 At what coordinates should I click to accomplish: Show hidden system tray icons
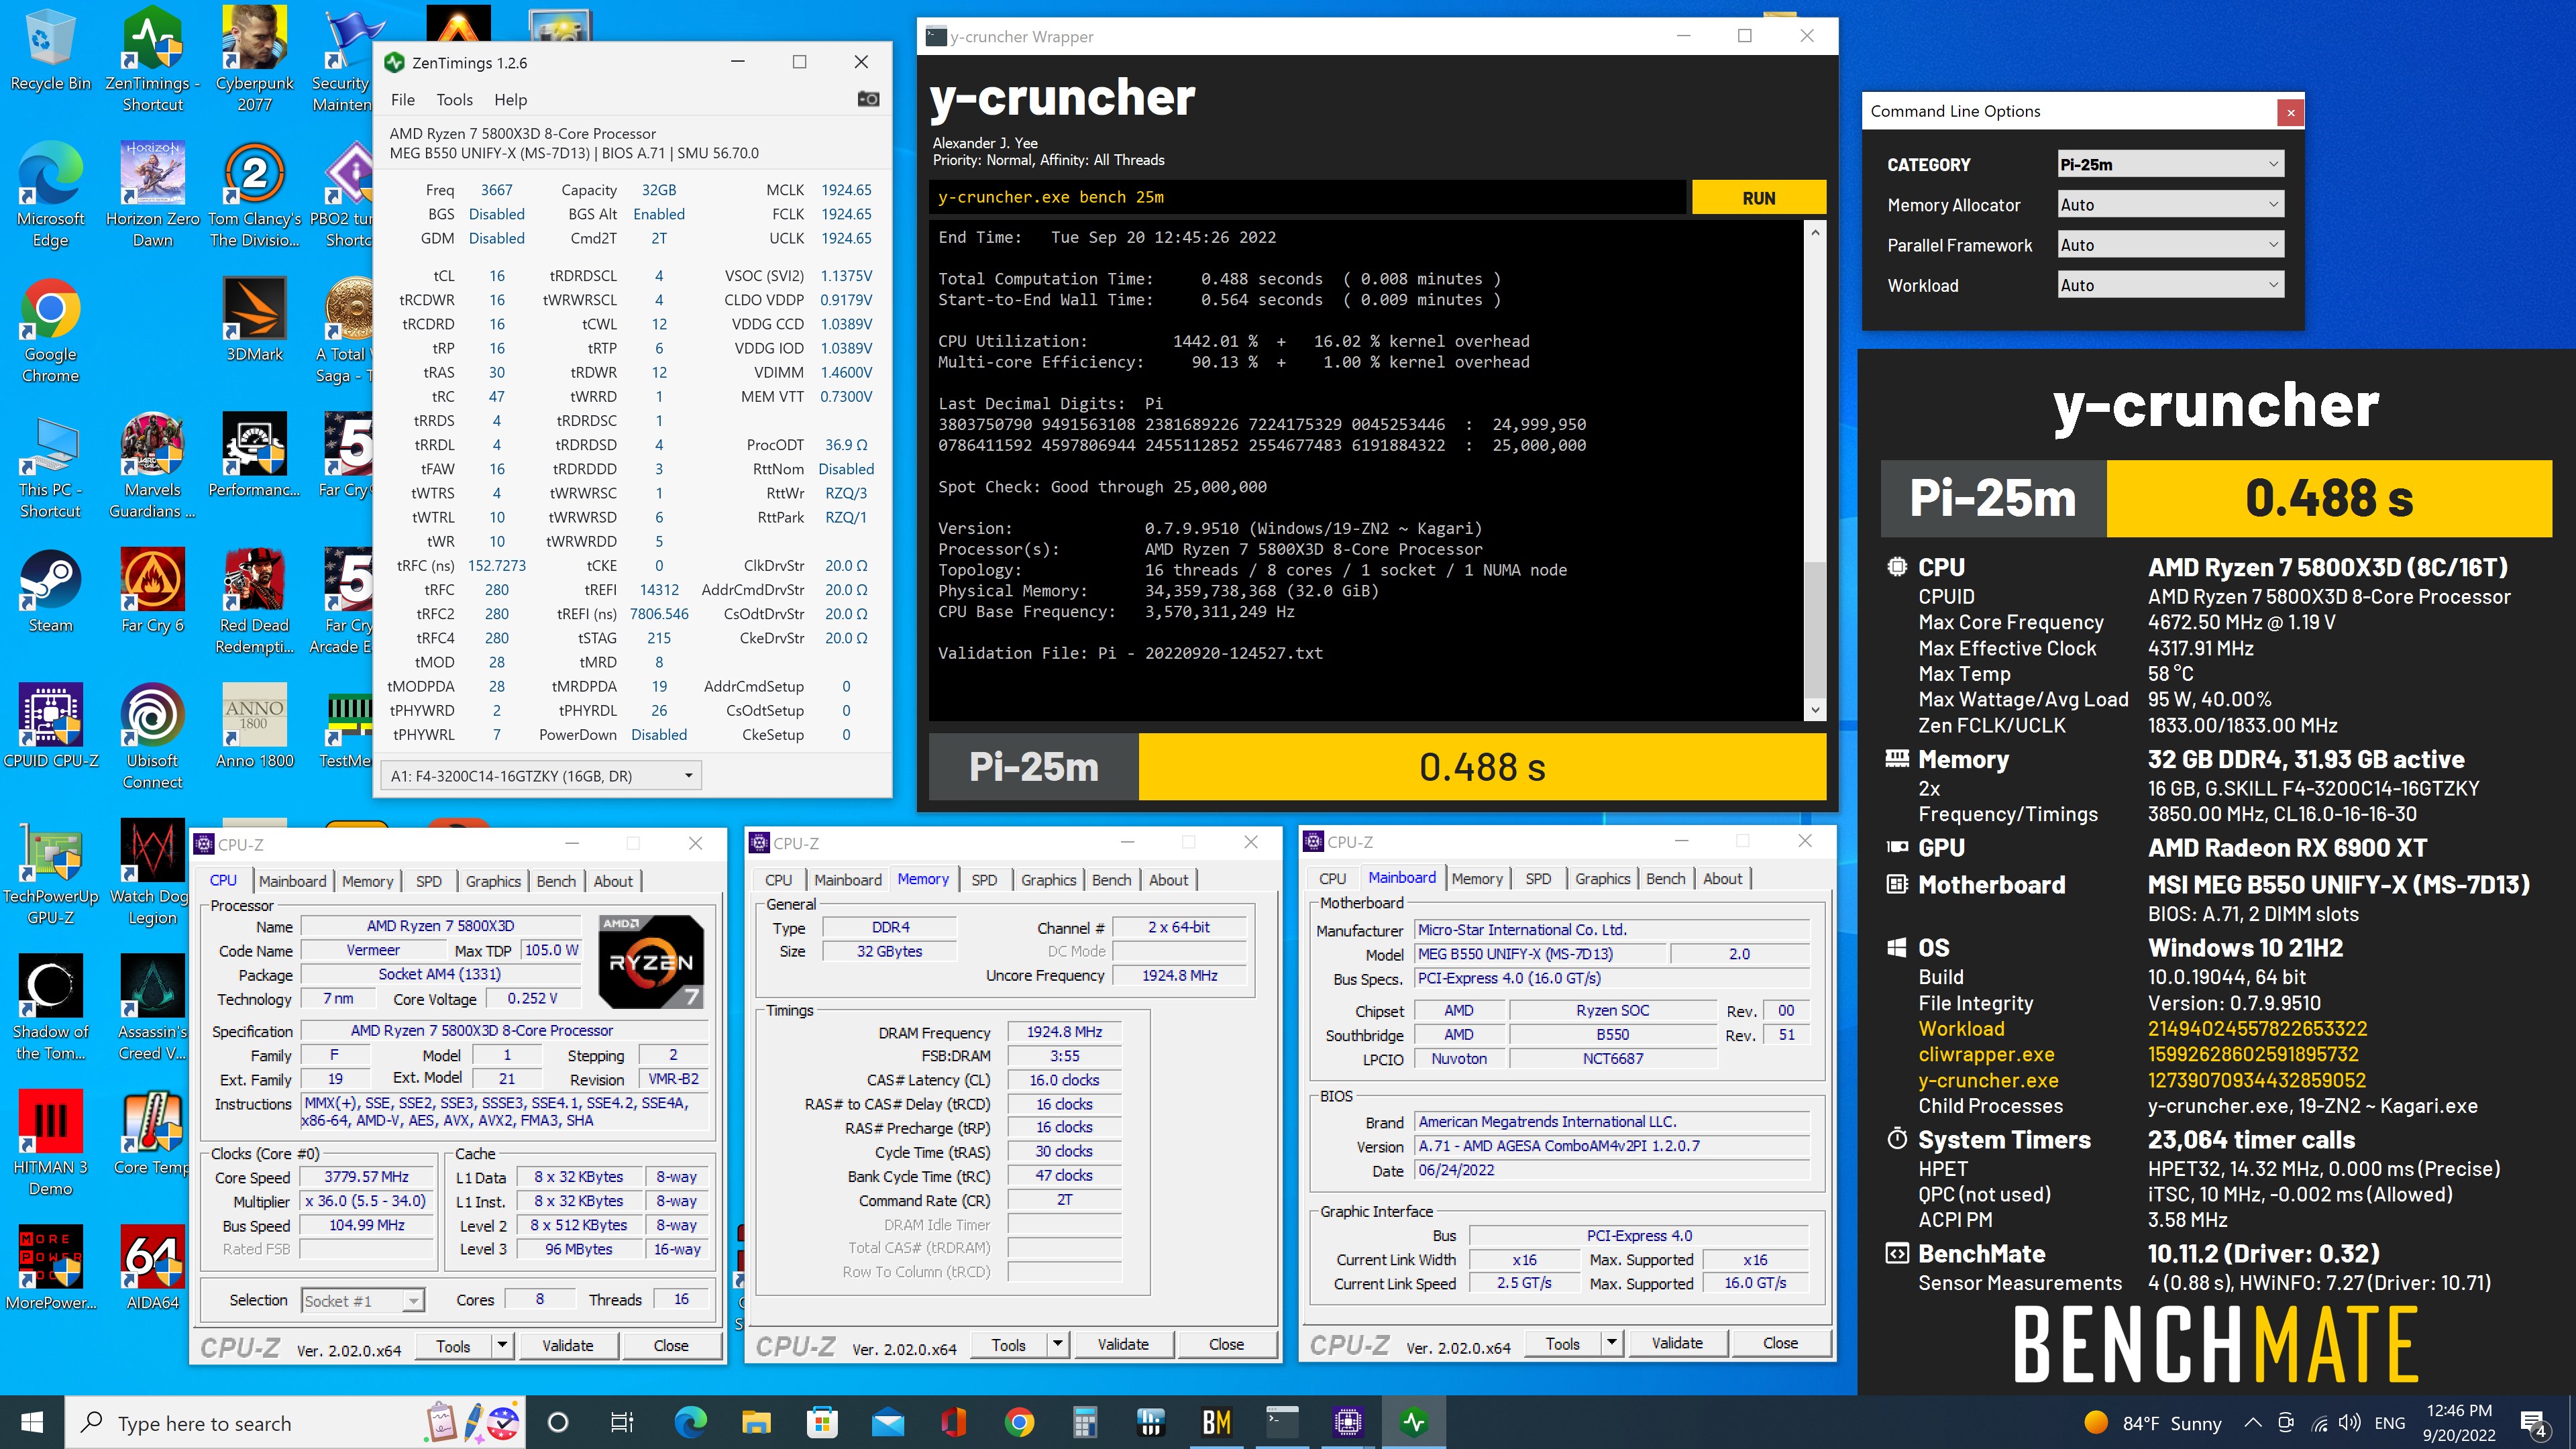2252,1422
